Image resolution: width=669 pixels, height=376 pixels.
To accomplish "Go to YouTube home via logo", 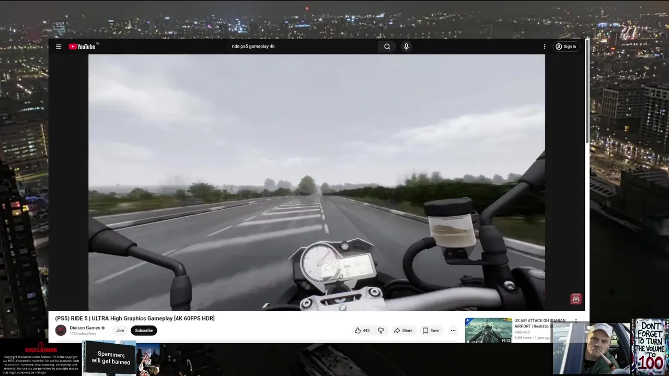I will (82, 46).
